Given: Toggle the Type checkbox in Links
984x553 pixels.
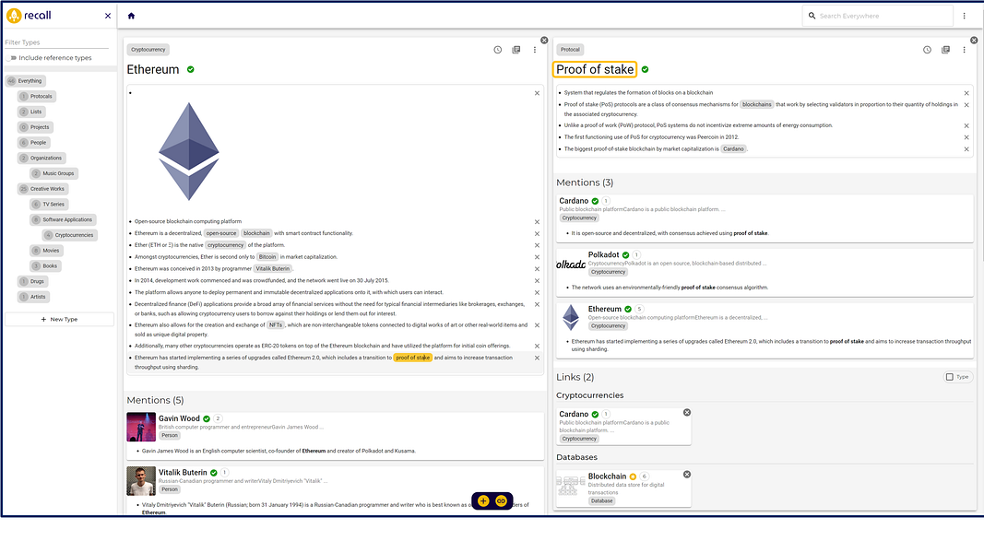Looking at the screenshot, I should tap(950, 377).
